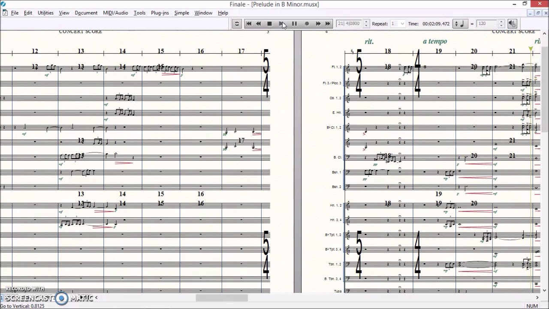Viewport: 549px width, 309px height.
Task: Click the rewind playback button
Action: [259, 24]
